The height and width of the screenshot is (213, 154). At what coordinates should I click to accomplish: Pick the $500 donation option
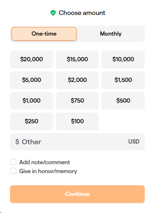pos(123,101)
